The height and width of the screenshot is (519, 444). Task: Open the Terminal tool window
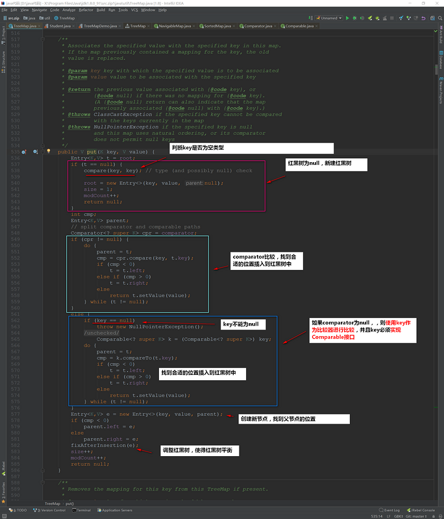81,510
